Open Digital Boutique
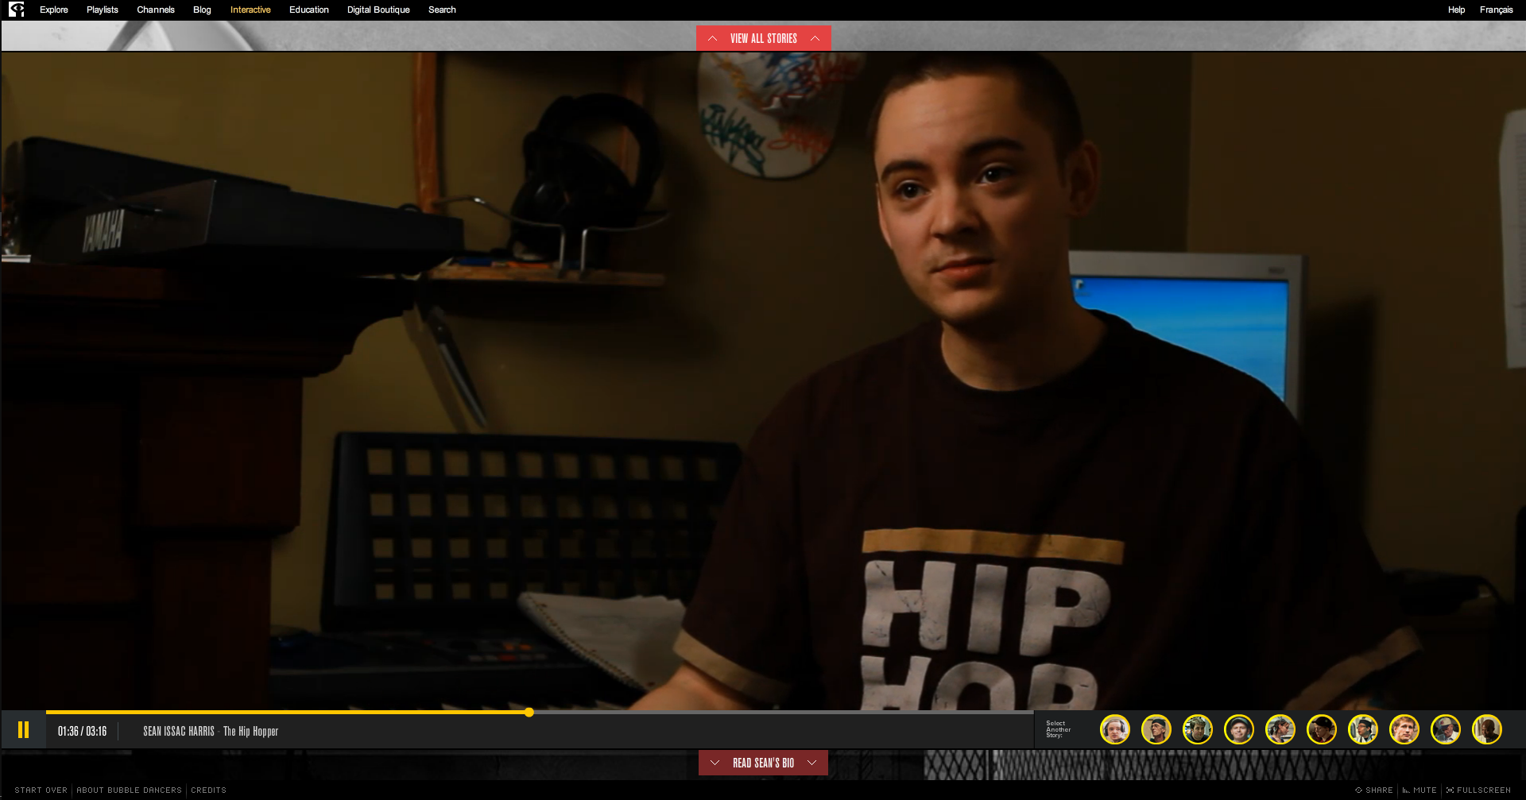The image size is (1526, 800). click(x=378, y=10)
